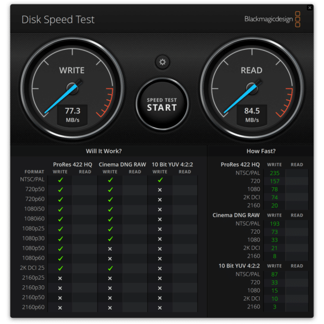Viewport: 324px width, 324px height.
Task: Click the NTSC/PAL format row label
Action: [32, 179]
